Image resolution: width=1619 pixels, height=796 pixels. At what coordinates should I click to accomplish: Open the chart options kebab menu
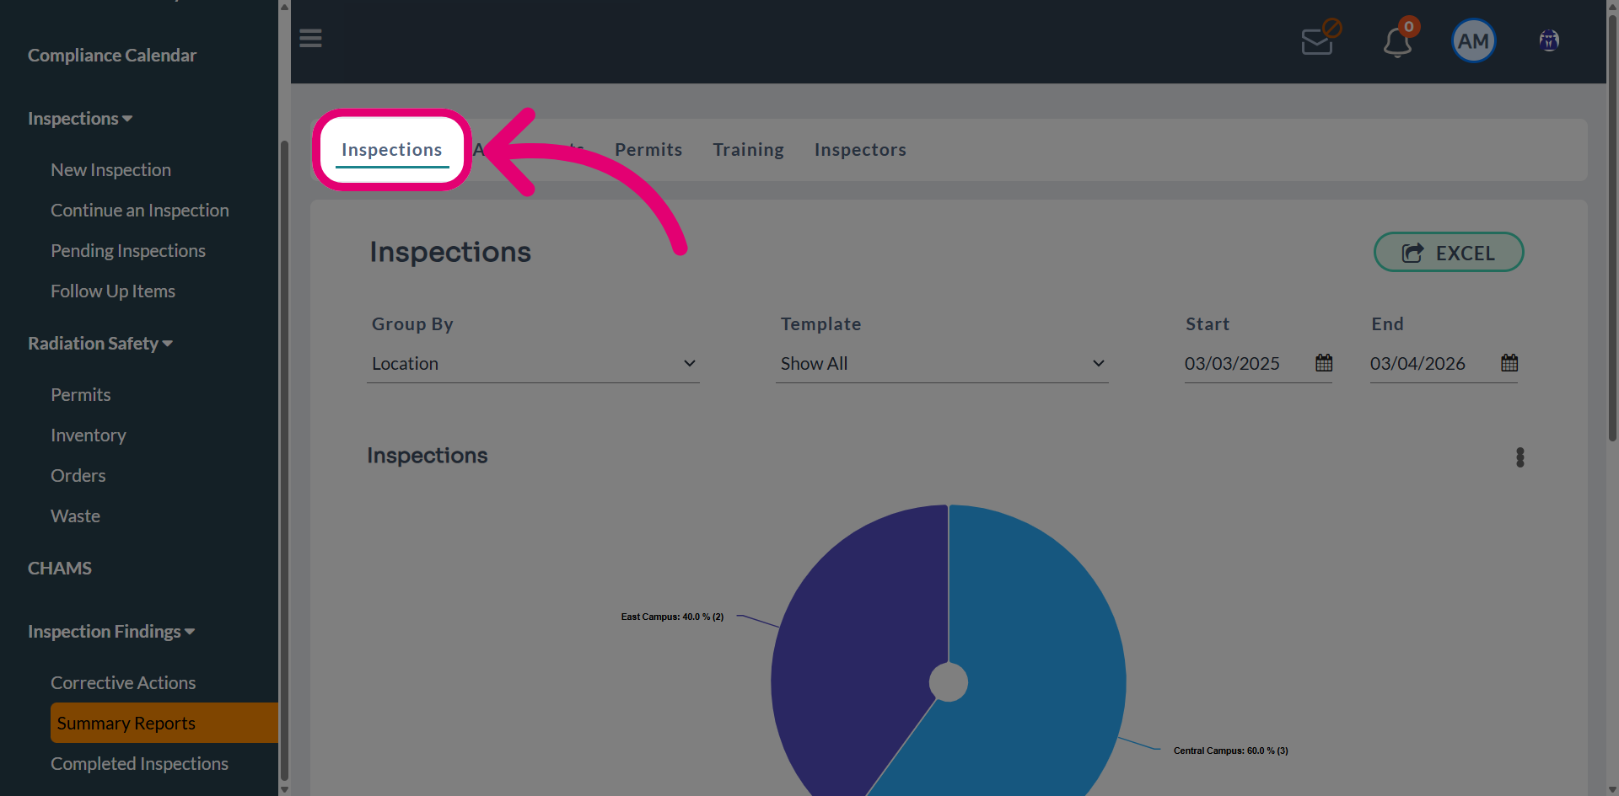(x=1519, y=457)
